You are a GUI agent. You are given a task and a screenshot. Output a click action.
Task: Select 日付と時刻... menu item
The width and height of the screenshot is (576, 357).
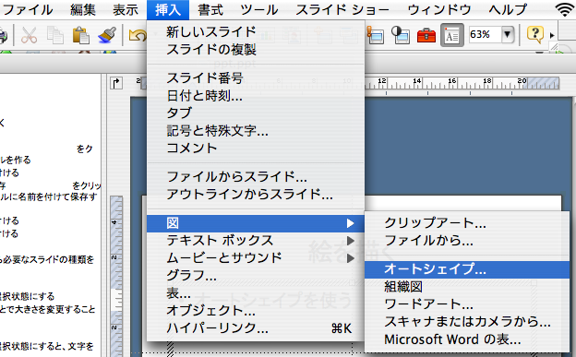tap(256, 96)
